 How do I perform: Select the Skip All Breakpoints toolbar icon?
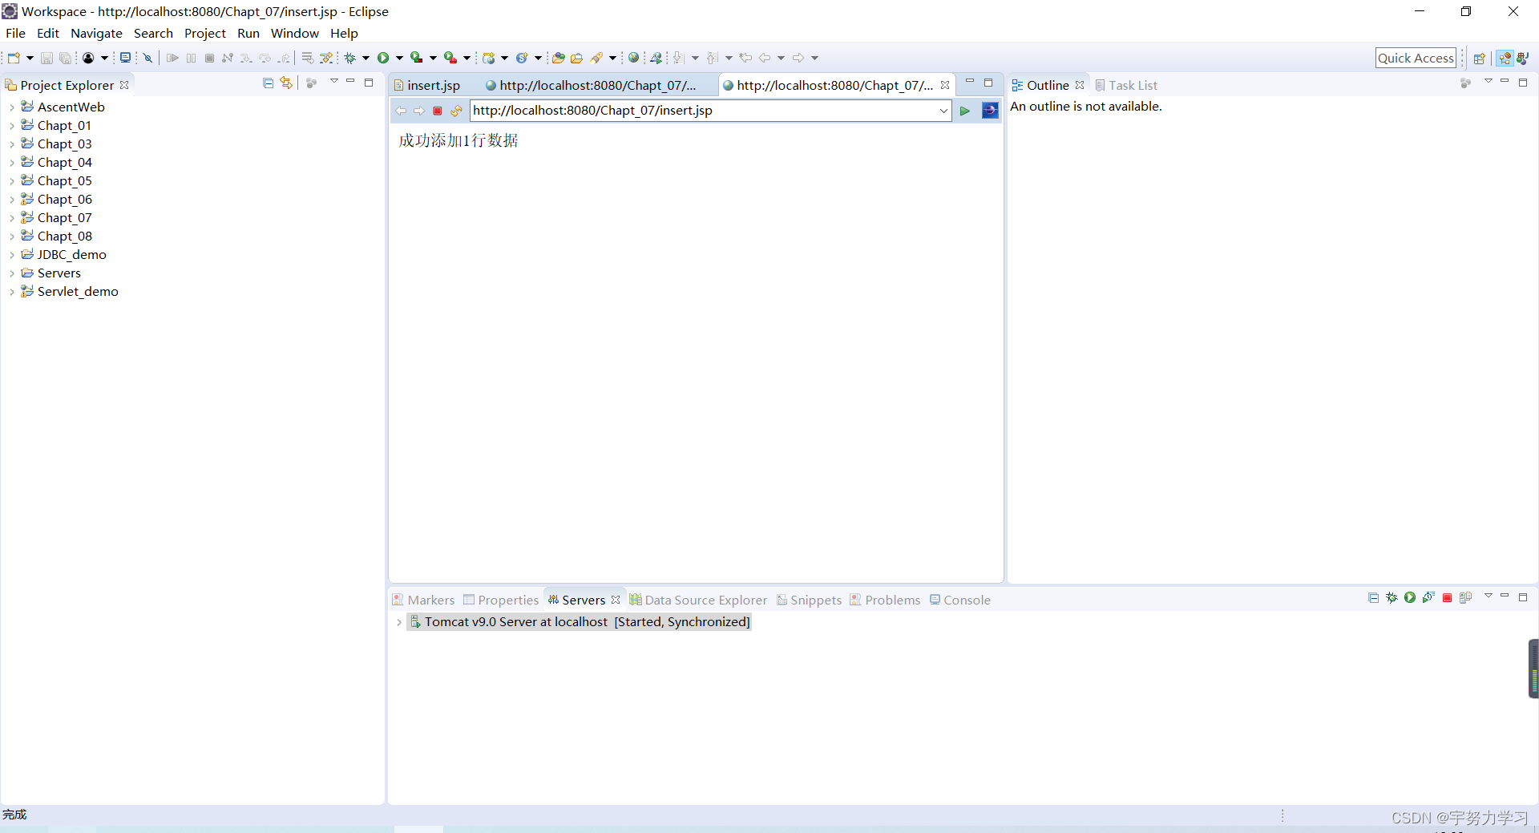(x=147, y=58)
